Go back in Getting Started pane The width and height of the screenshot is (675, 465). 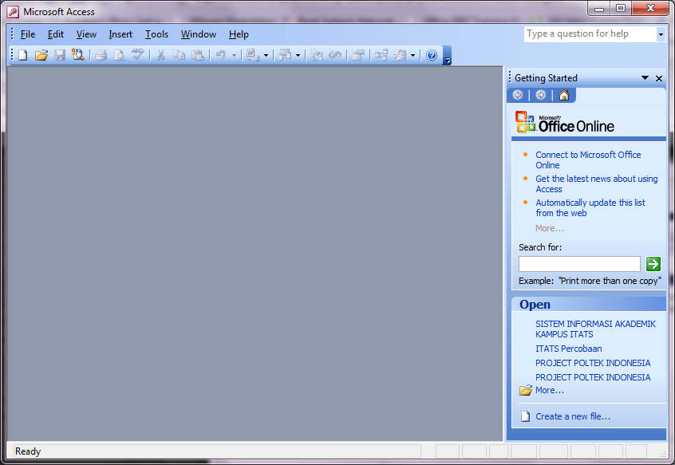(518, 95)
